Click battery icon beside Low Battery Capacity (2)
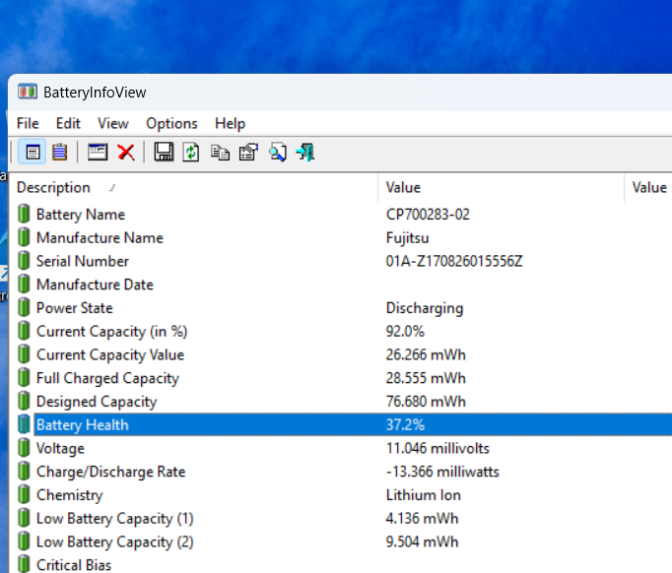The width and height of the screenshot is (672, 573). [x=24, y=541]
